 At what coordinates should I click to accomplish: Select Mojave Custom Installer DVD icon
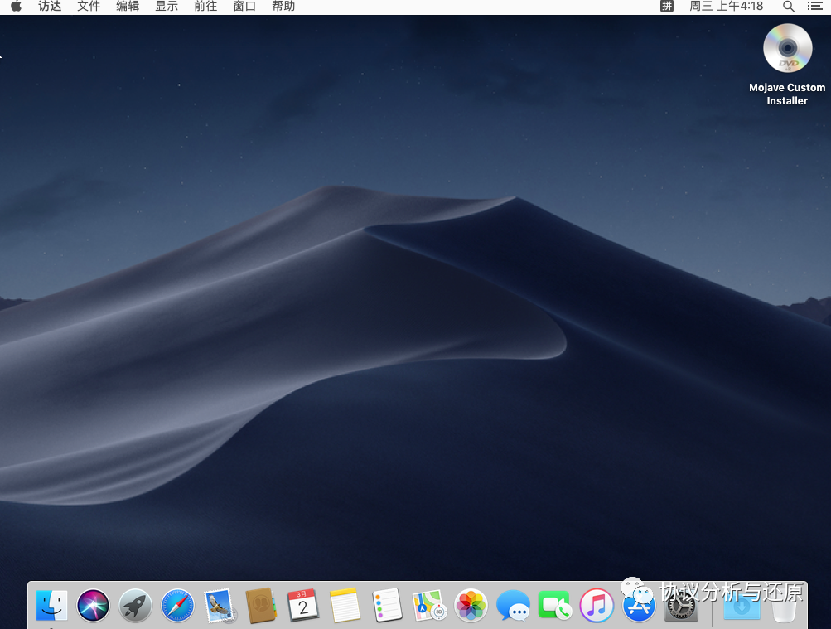[x=788, y=48]
